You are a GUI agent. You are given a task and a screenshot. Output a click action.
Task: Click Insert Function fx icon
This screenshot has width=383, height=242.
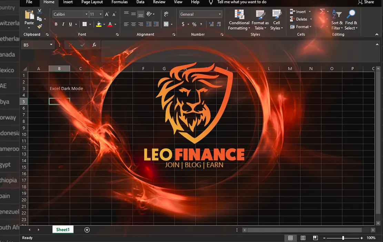[x=94, y=45]
